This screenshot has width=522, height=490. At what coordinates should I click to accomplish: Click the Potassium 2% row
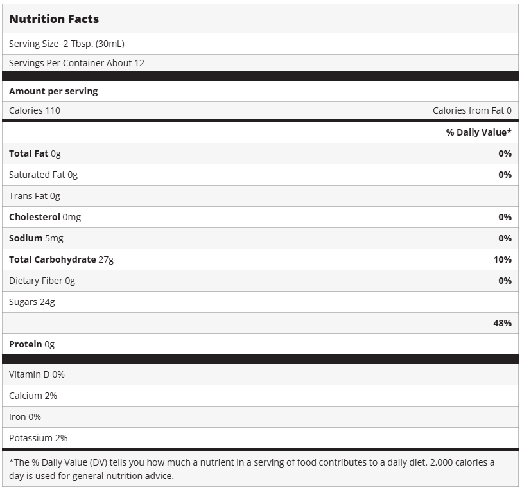tap(38, 438)
